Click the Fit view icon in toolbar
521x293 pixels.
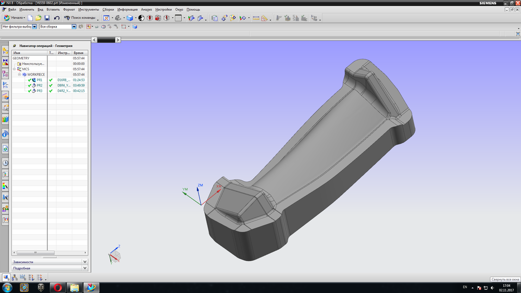pyautogui.click(x=106, y=18)
